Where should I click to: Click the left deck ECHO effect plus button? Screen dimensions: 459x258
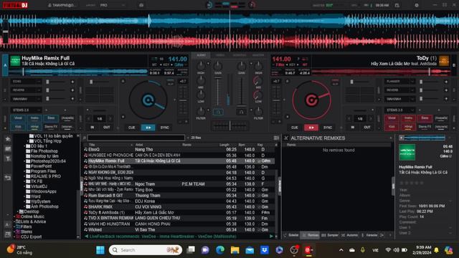[72, 82]
